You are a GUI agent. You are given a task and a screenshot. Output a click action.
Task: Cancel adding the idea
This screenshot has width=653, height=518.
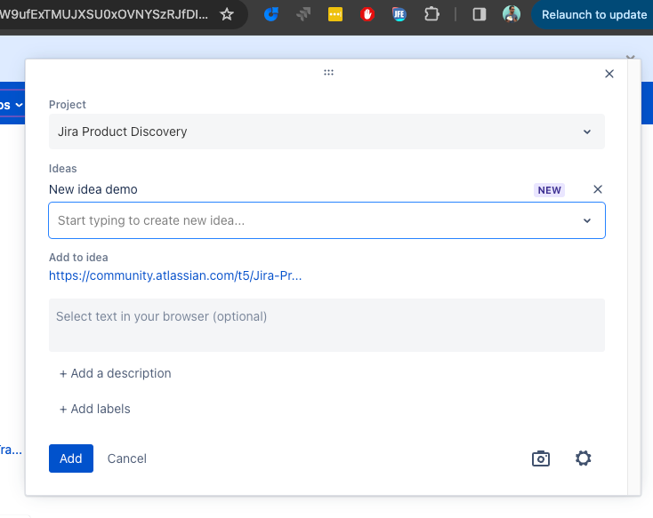[127, 458]
